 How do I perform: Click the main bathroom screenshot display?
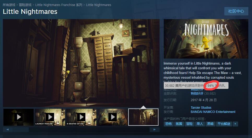(x=81, y=63)
